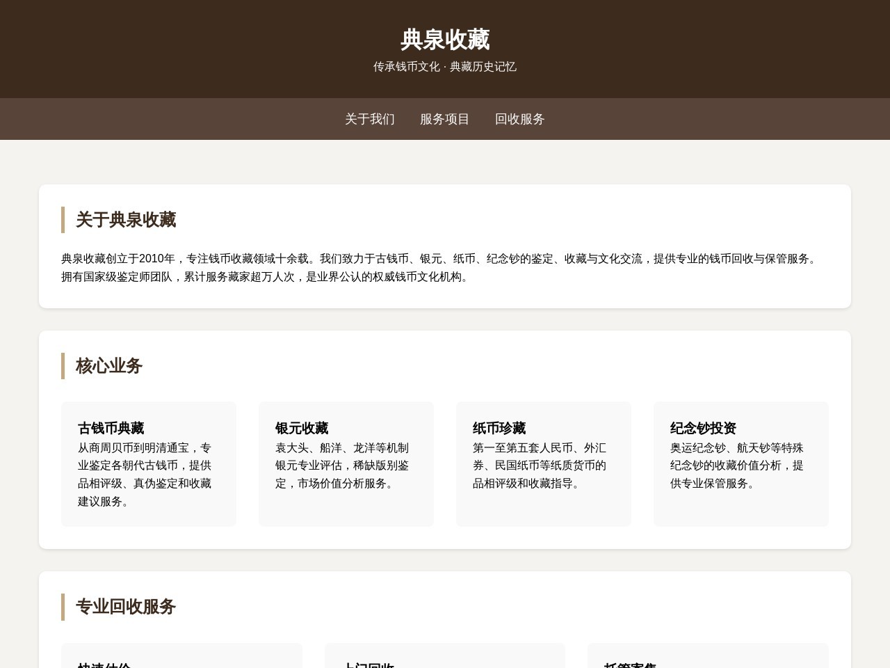Click the 纪念钞投资 card description text
The image size is (890, 668).
(x=737, y=466)
